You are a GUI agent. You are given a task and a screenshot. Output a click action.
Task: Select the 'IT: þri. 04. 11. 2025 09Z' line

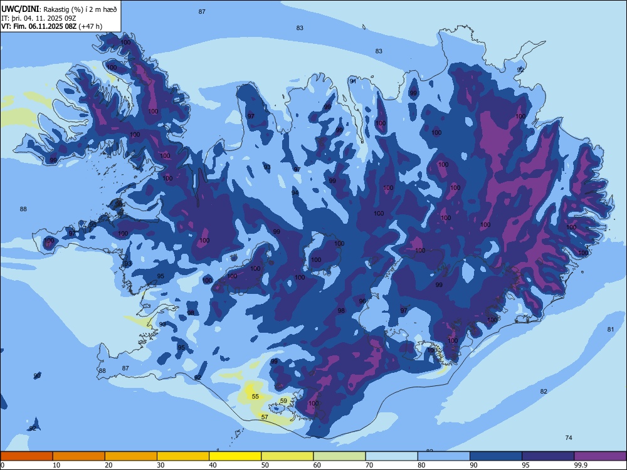click(x=39, y=18)
